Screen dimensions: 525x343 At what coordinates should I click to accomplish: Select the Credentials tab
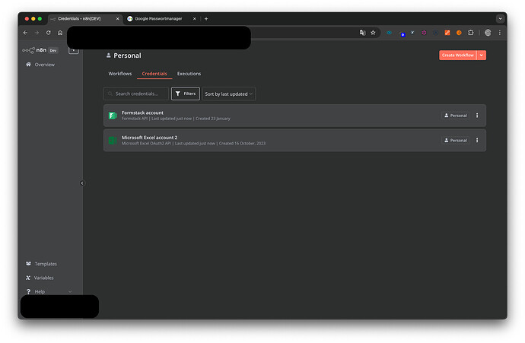click(x=154, y=74)
